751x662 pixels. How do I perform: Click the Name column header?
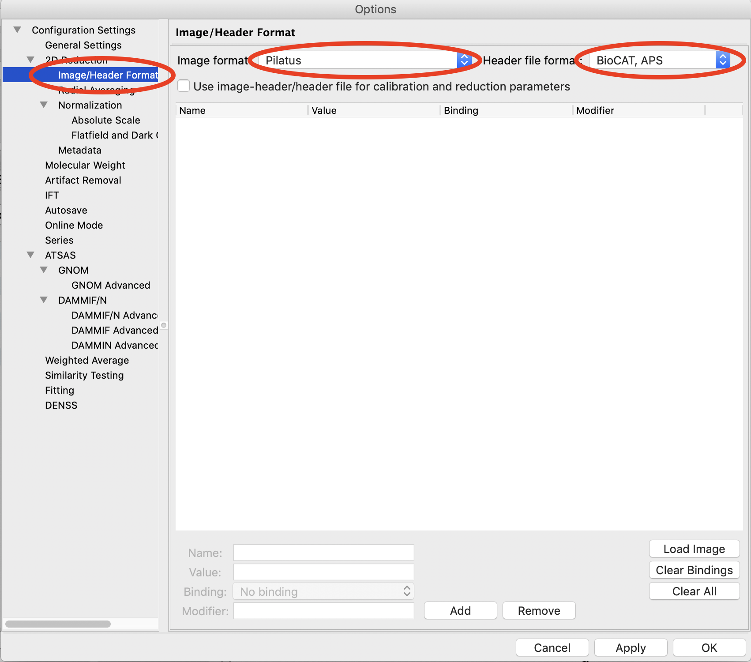(x=241, y=110)
